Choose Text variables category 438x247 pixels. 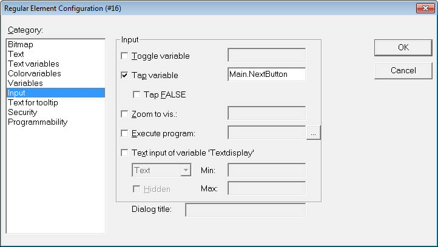click(56, 64)
